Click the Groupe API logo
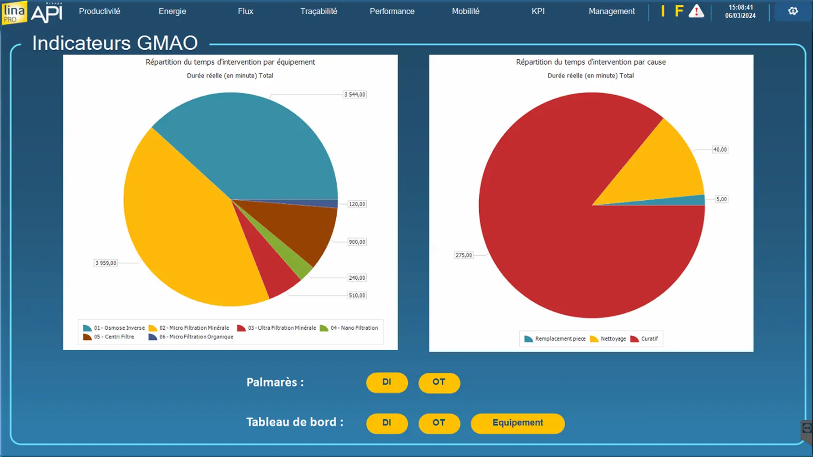This screenshot has width=813, height=457. tap(47, 12)
